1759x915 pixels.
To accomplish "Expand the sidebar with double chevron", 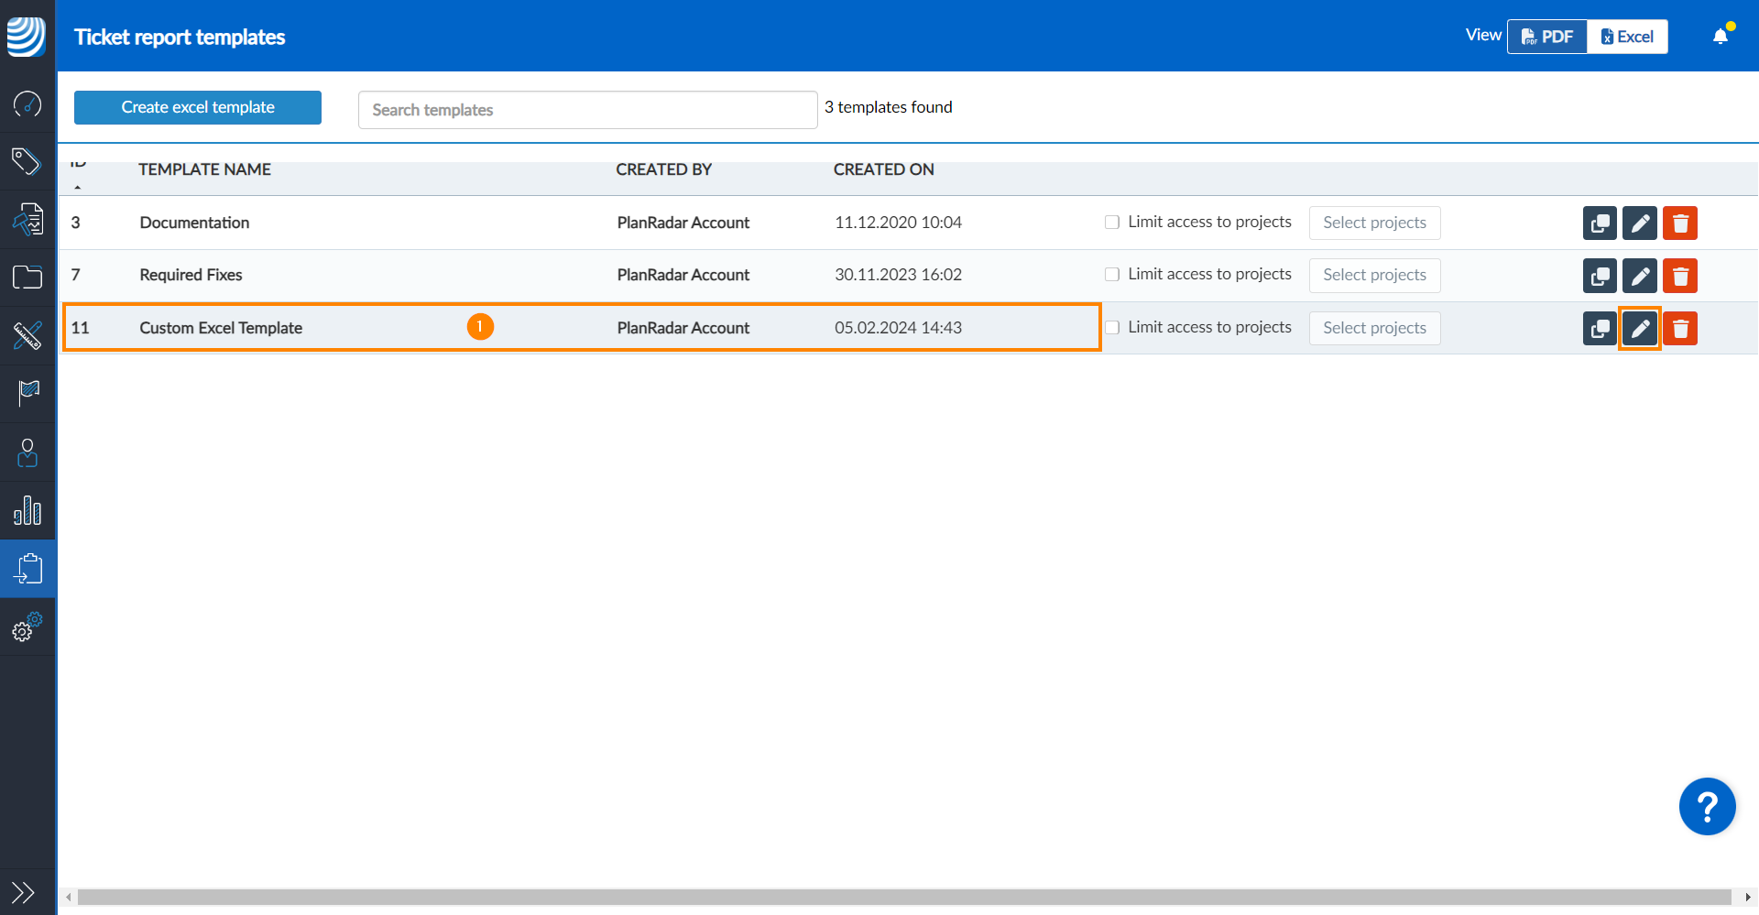I will [23, 891].
